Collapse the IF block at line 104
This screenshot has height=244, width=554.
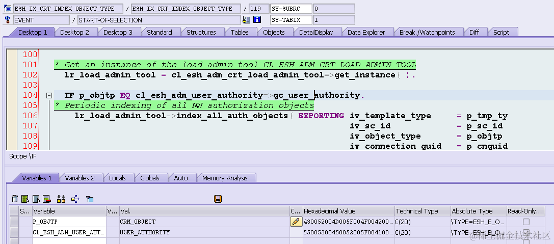click(49, 95)
